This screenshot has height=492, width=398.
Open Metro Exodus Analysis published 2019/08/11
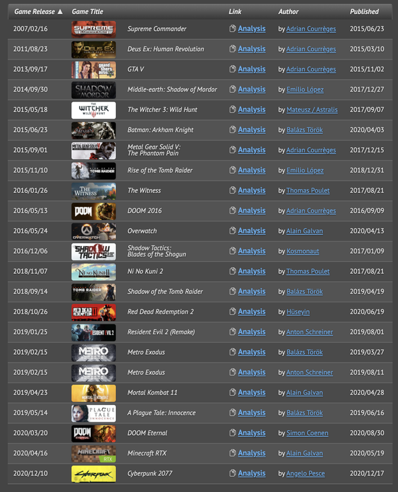coord(251,372)
